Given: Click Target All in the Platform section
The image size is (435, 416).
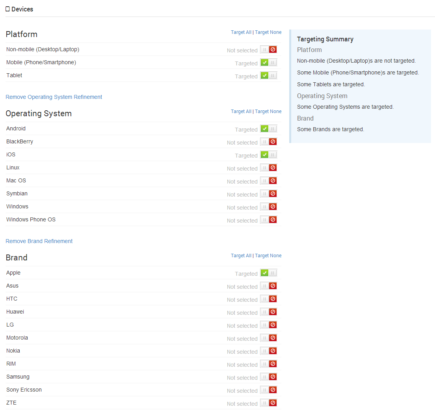Looking at the screenshot, I should click(241, 32).
